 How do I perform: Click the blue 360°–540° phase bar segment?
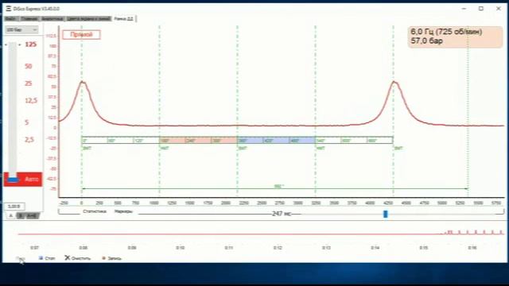[x=276, y=141]
